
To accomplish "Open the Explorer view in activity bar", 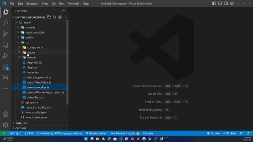I will pos(5,12).
